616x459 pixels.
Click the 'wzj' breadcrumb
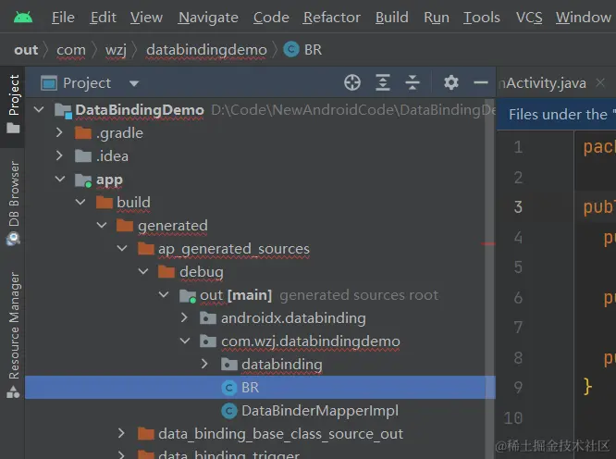pos(116,50)
